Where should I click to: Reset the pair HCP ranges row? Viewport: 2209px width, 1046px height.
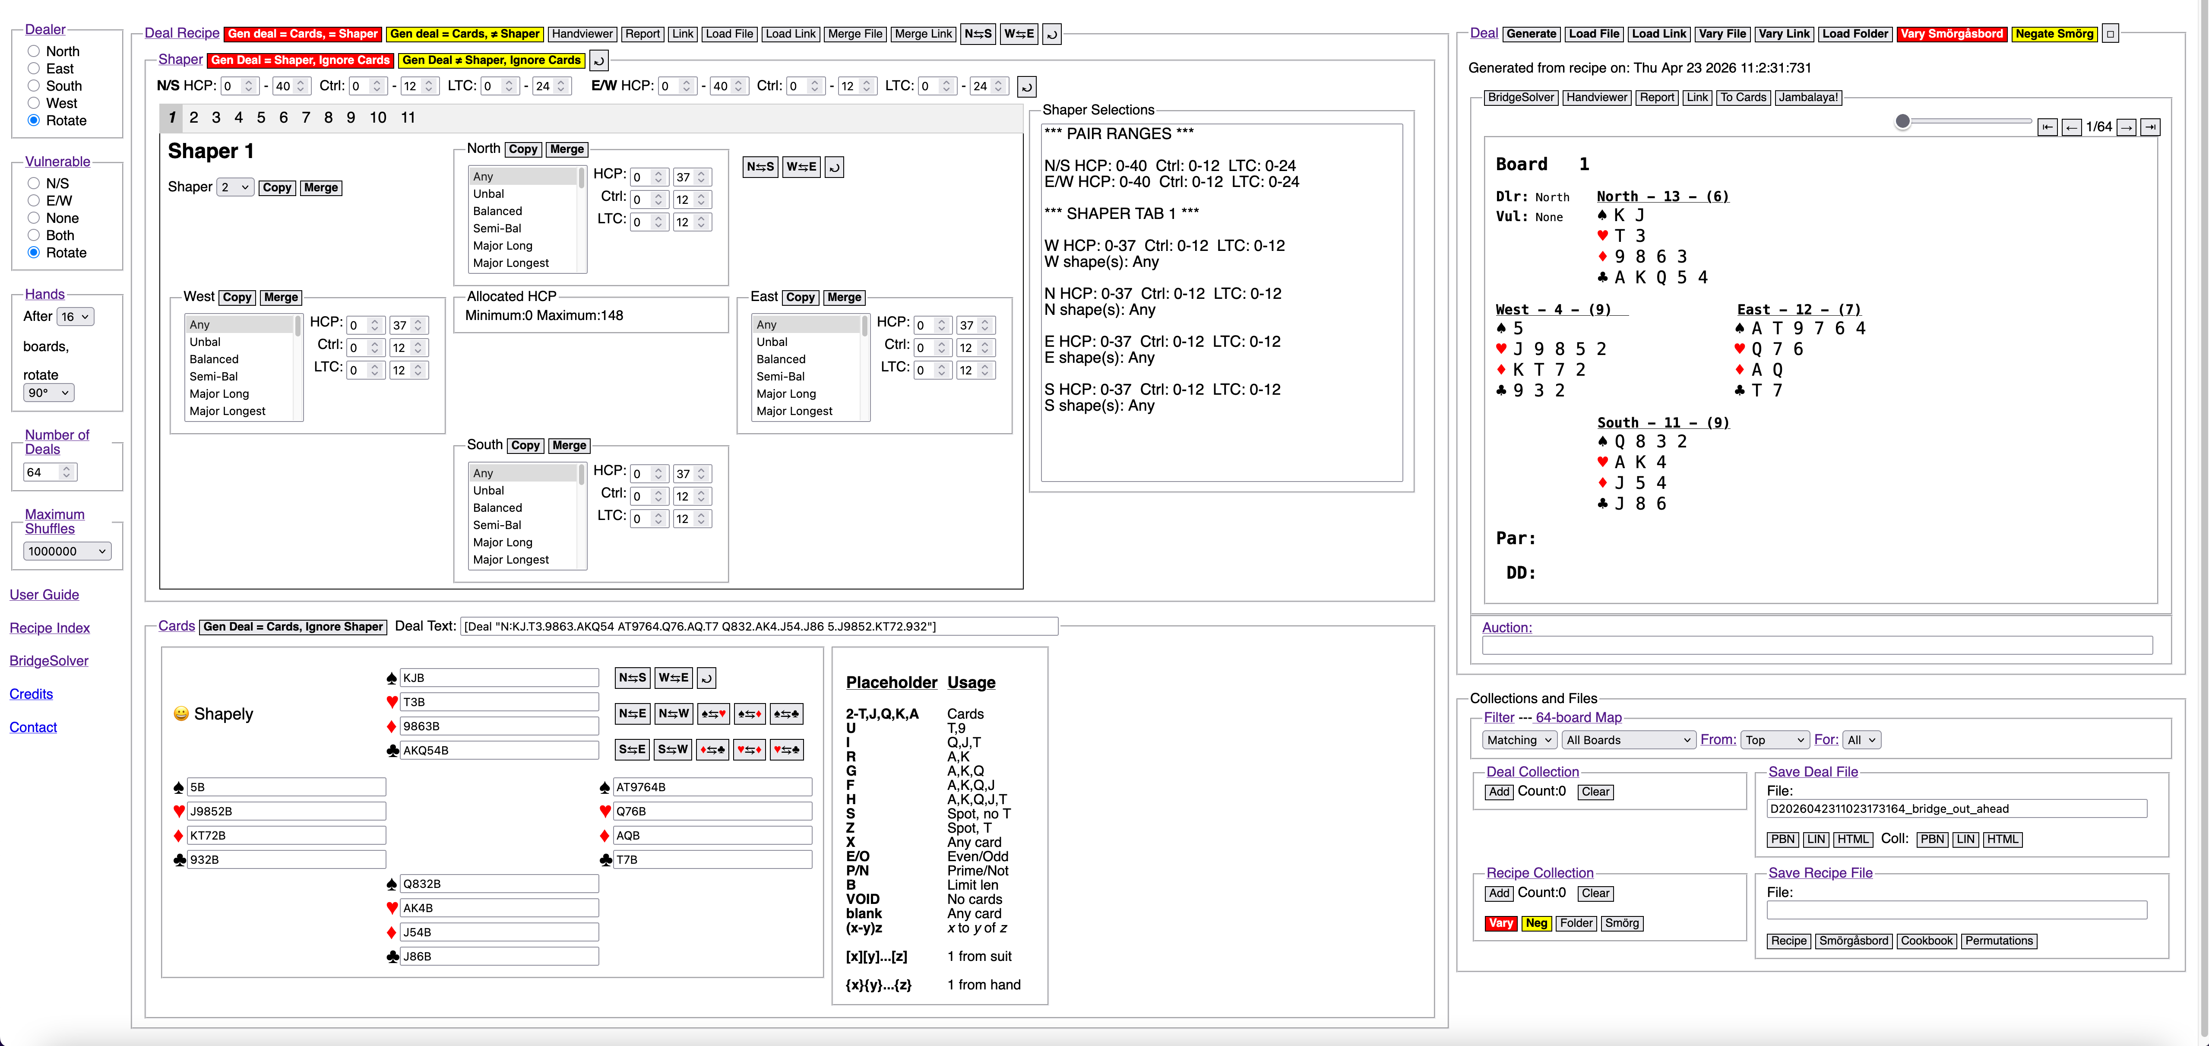(x=1026, y=87)
